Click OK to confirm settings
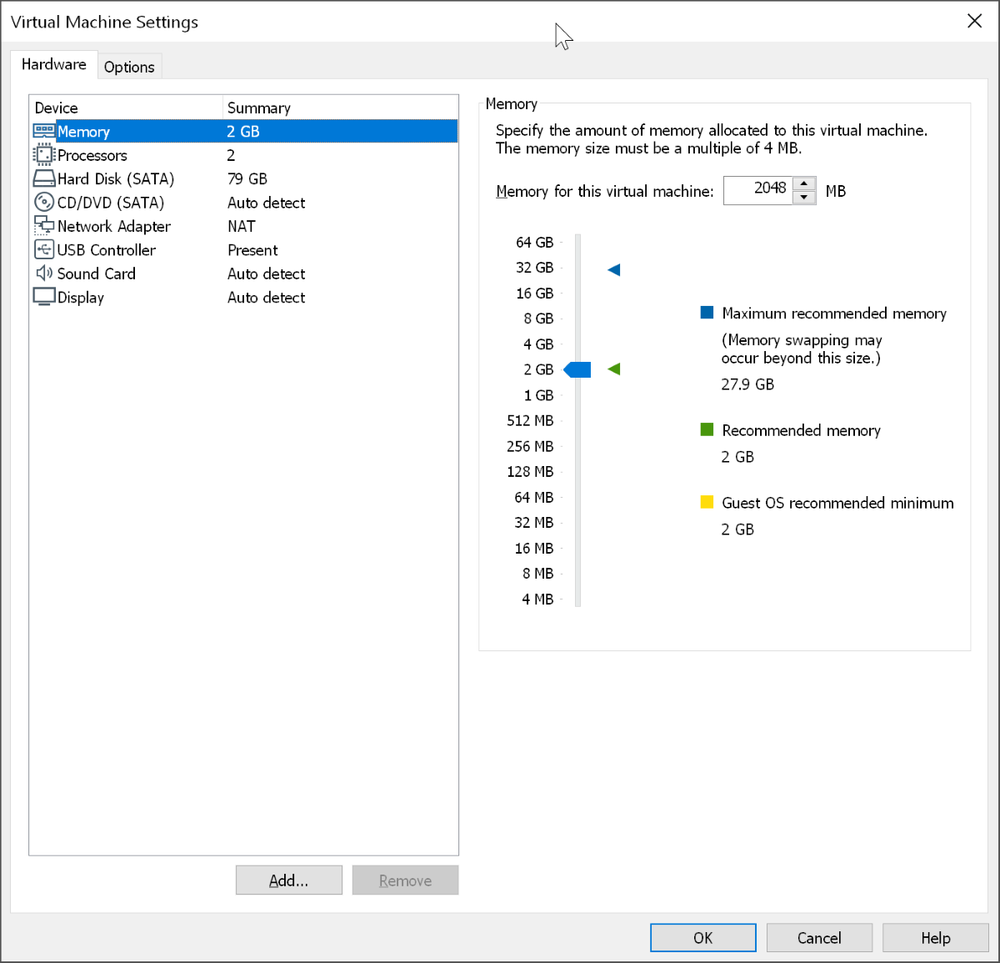The width and height of the screenshot is (1000, 963). pyautogui.click(x=702, y=937)
